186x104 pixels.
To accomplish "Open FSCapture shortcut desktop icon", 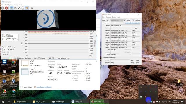I will (5, 93).
